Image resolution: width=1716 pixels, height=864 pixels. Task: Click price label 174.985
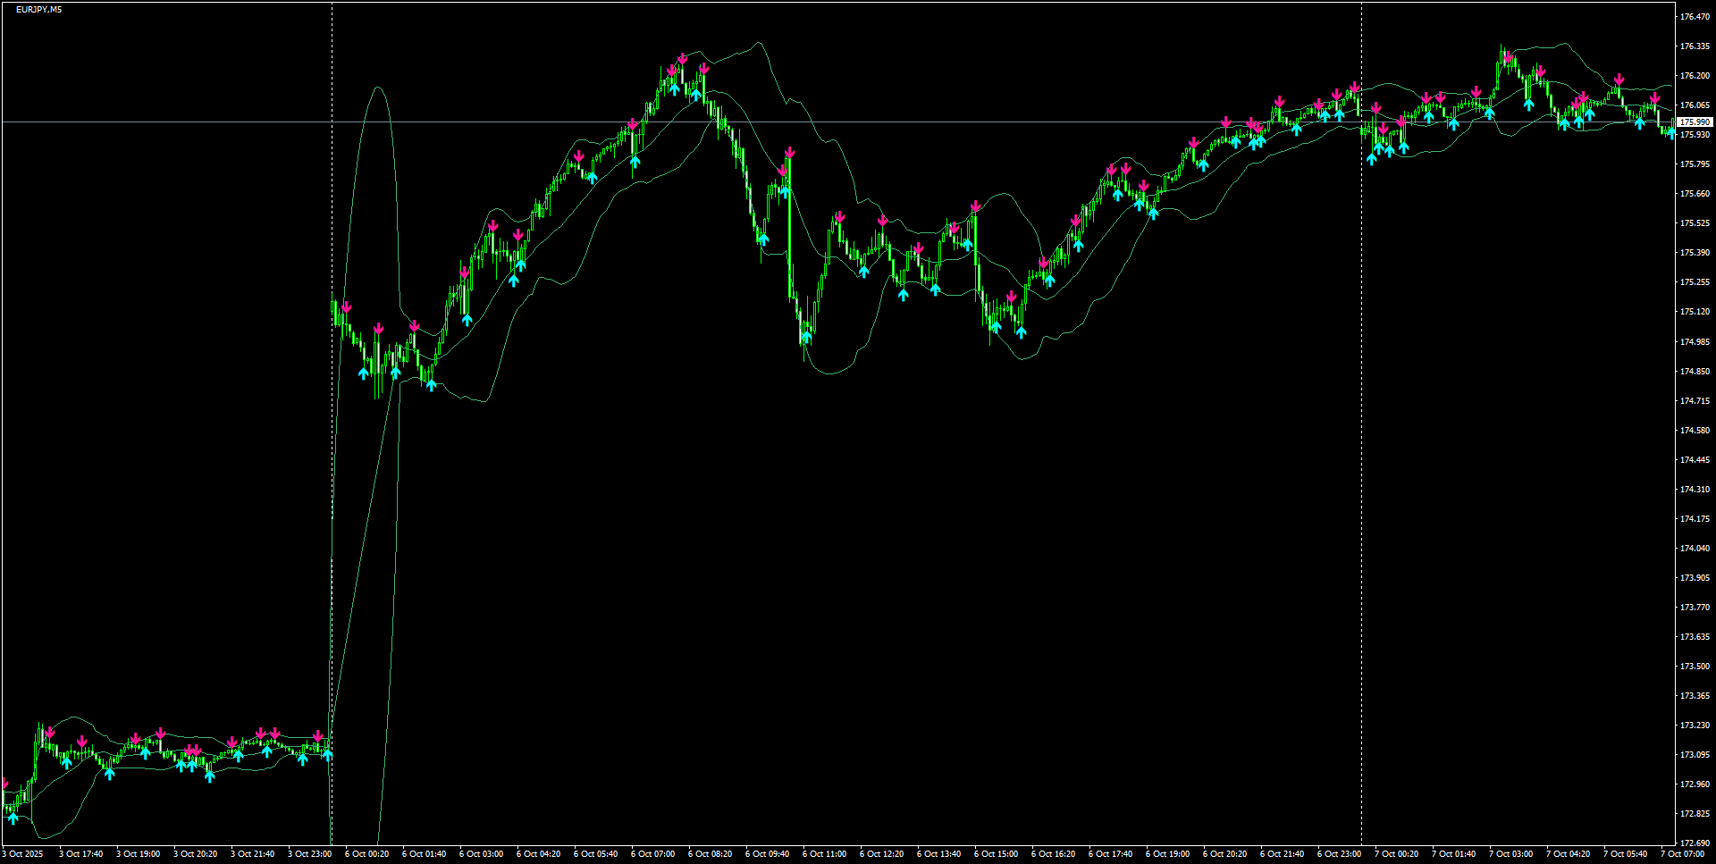coord(1695,342)
